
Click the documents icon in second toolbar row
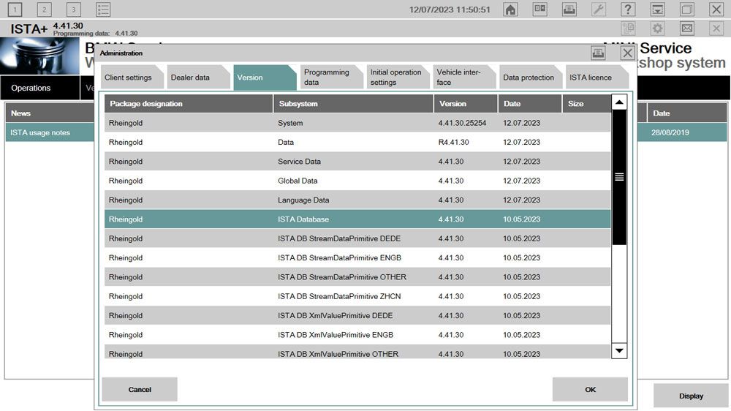[x=628, y=29]
